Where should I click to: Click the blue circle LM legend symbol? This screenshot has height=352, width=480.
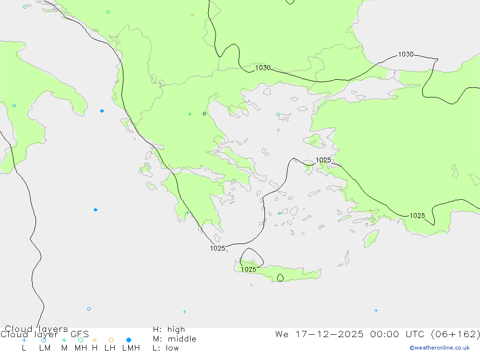pos(44,340)
